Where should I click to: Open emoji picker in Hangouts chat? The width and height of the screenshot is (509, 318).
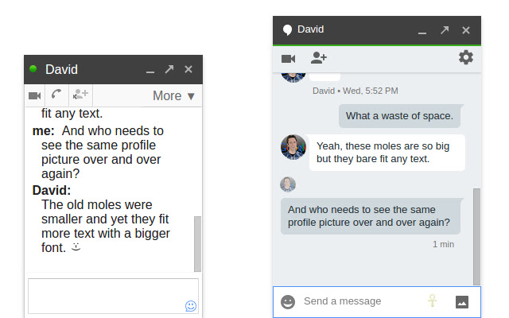pos(288,302)
